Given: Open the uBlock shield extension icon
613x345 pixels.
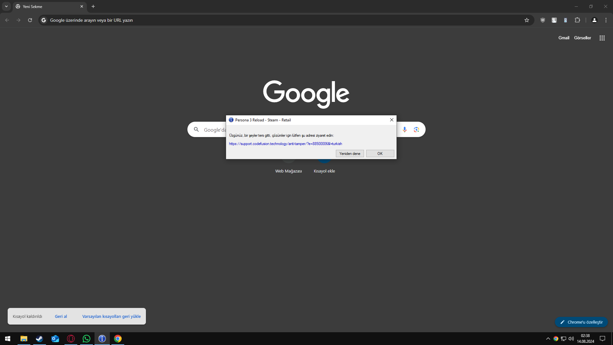Looking at the screenshot, I should pos(542,20).
